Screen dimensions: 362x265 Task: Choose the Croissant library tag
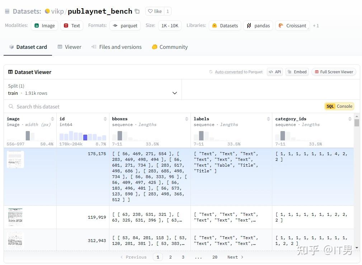[x=292, y=25]
